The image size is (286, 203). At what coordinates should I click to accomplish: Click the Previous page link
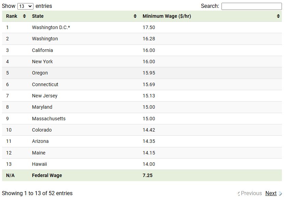(x=251, y=193)
